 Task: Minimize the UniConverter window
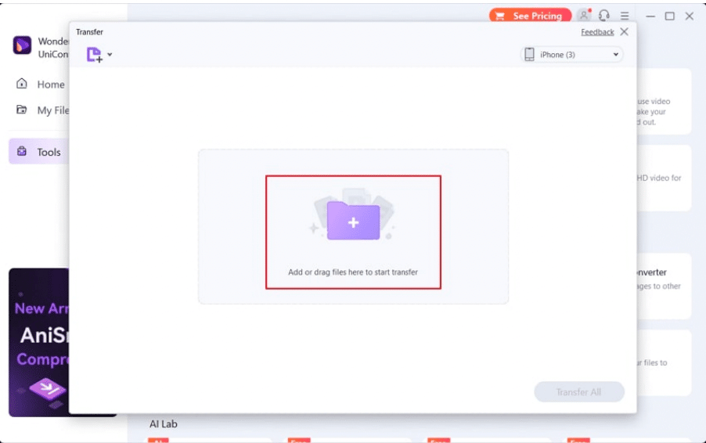650,16
